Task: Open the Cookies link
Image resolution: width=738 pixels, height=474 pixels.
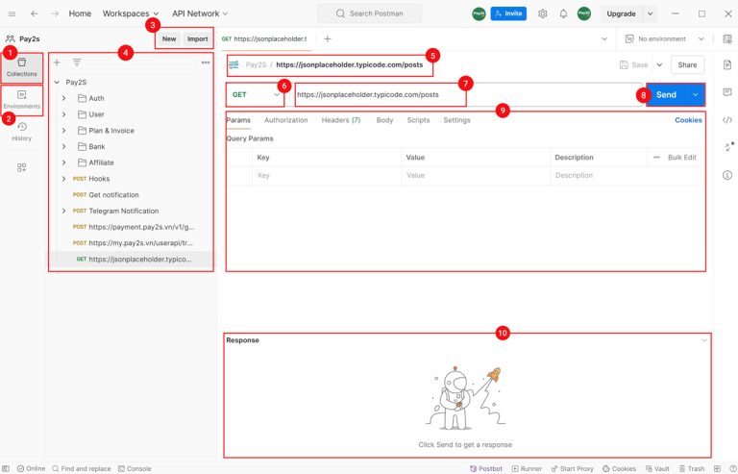Action: click(x=688, y=120)
